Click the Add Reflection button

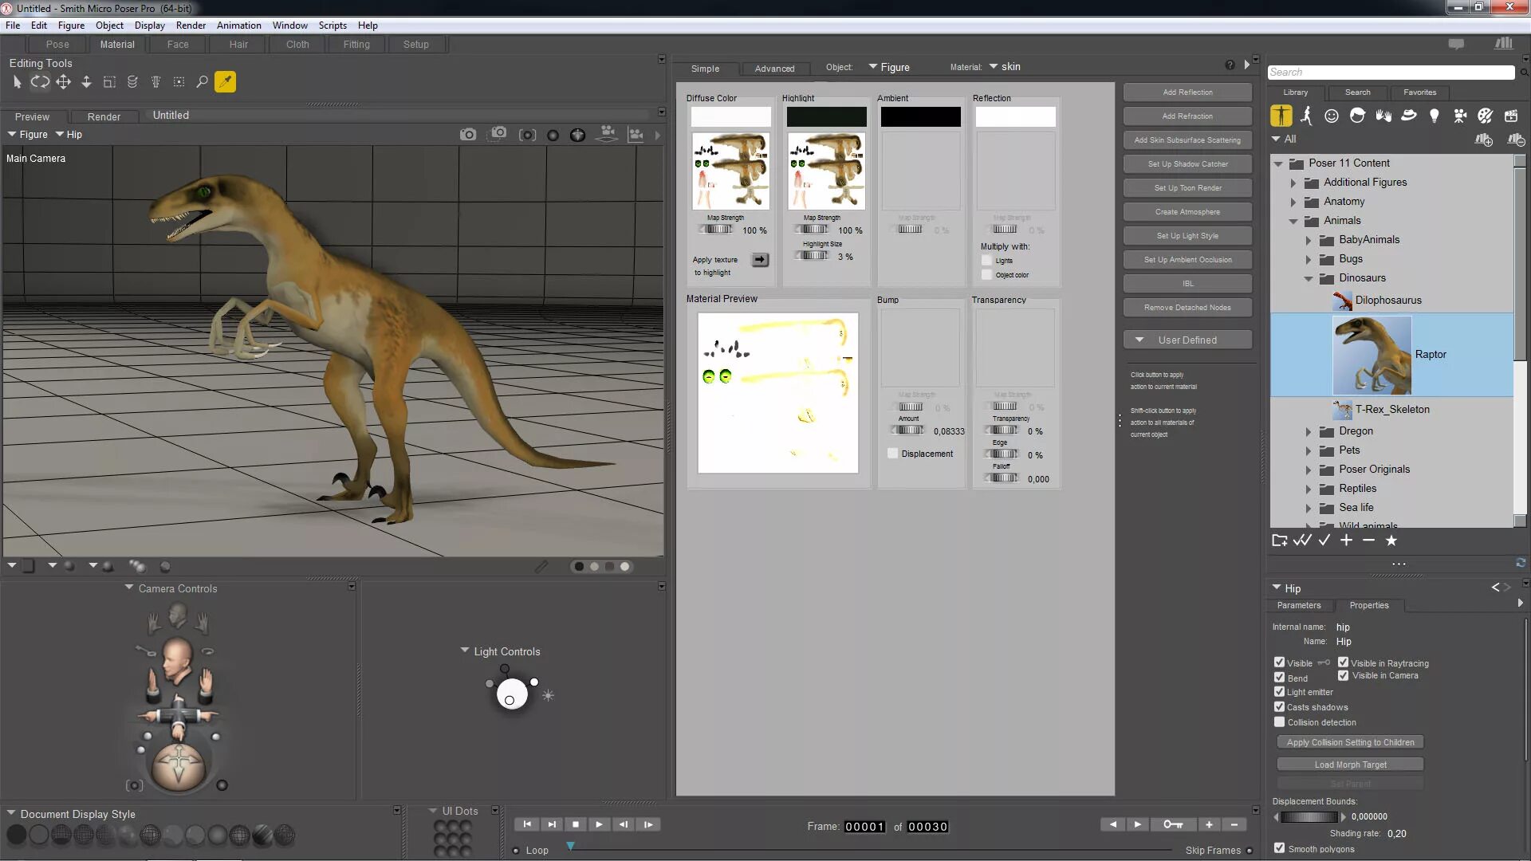(1187, 92)
